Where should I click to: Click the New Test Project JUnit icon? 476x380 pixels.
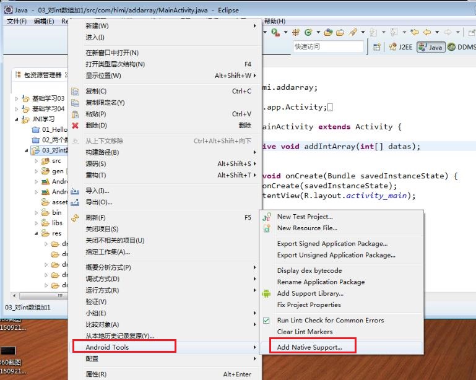[x=266, y=217]
